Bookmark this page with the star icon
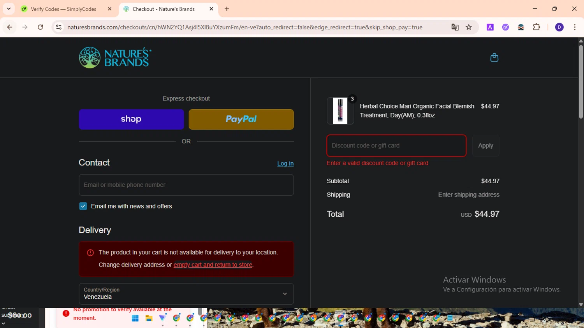The height and width of the screenshot is (328, 584). tap(469, 27)
